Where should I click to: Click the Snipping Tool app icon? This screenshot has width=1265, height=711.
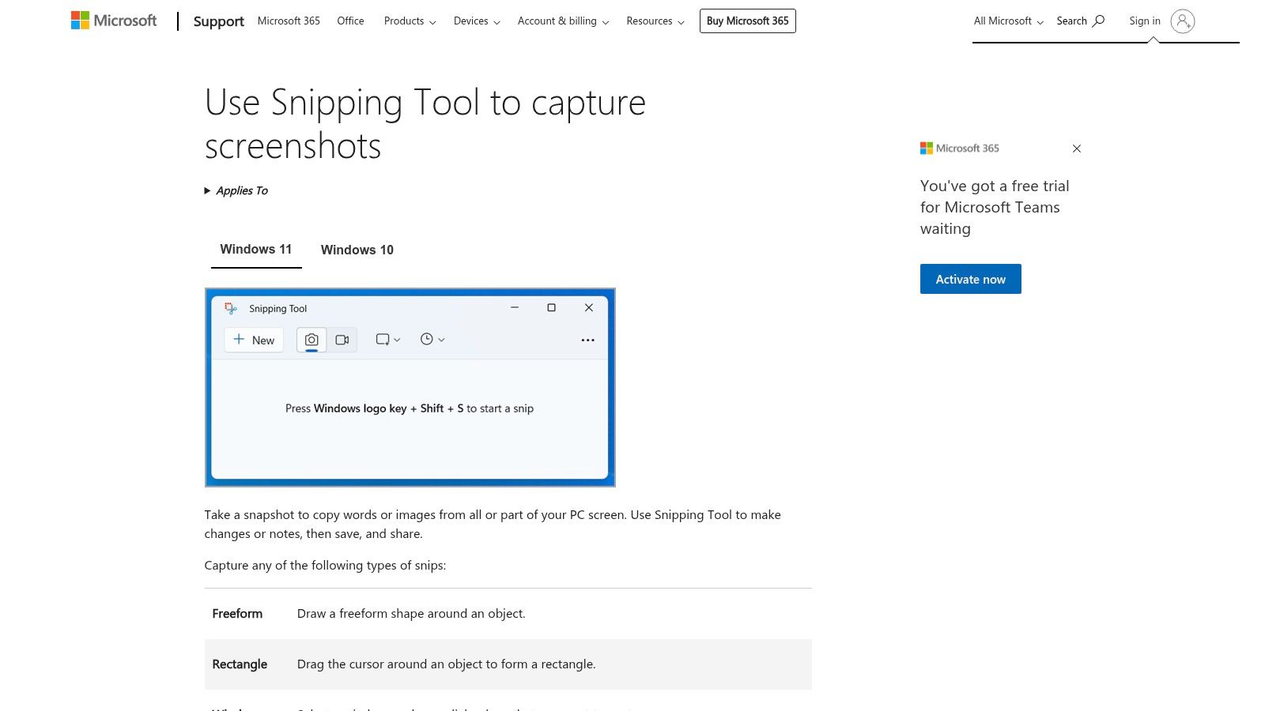click(x=231, y=308)
